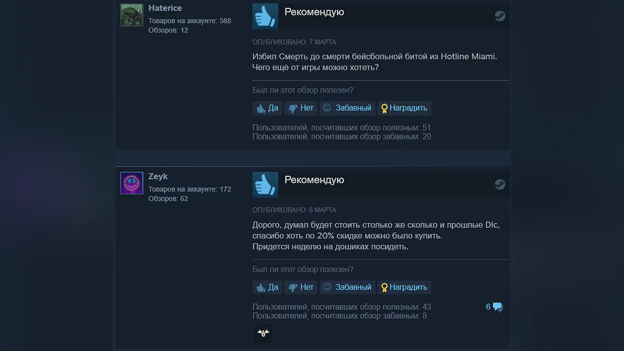
Task: Vote Нет on Zeyk's review
Action: coord(301,287)
